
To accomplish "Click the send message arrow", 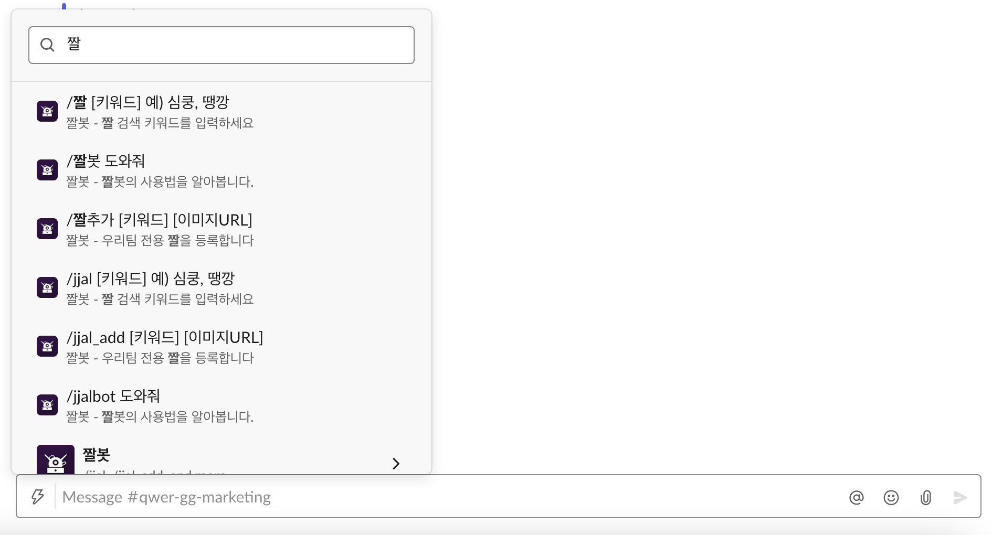I will [x=961, y=497].
